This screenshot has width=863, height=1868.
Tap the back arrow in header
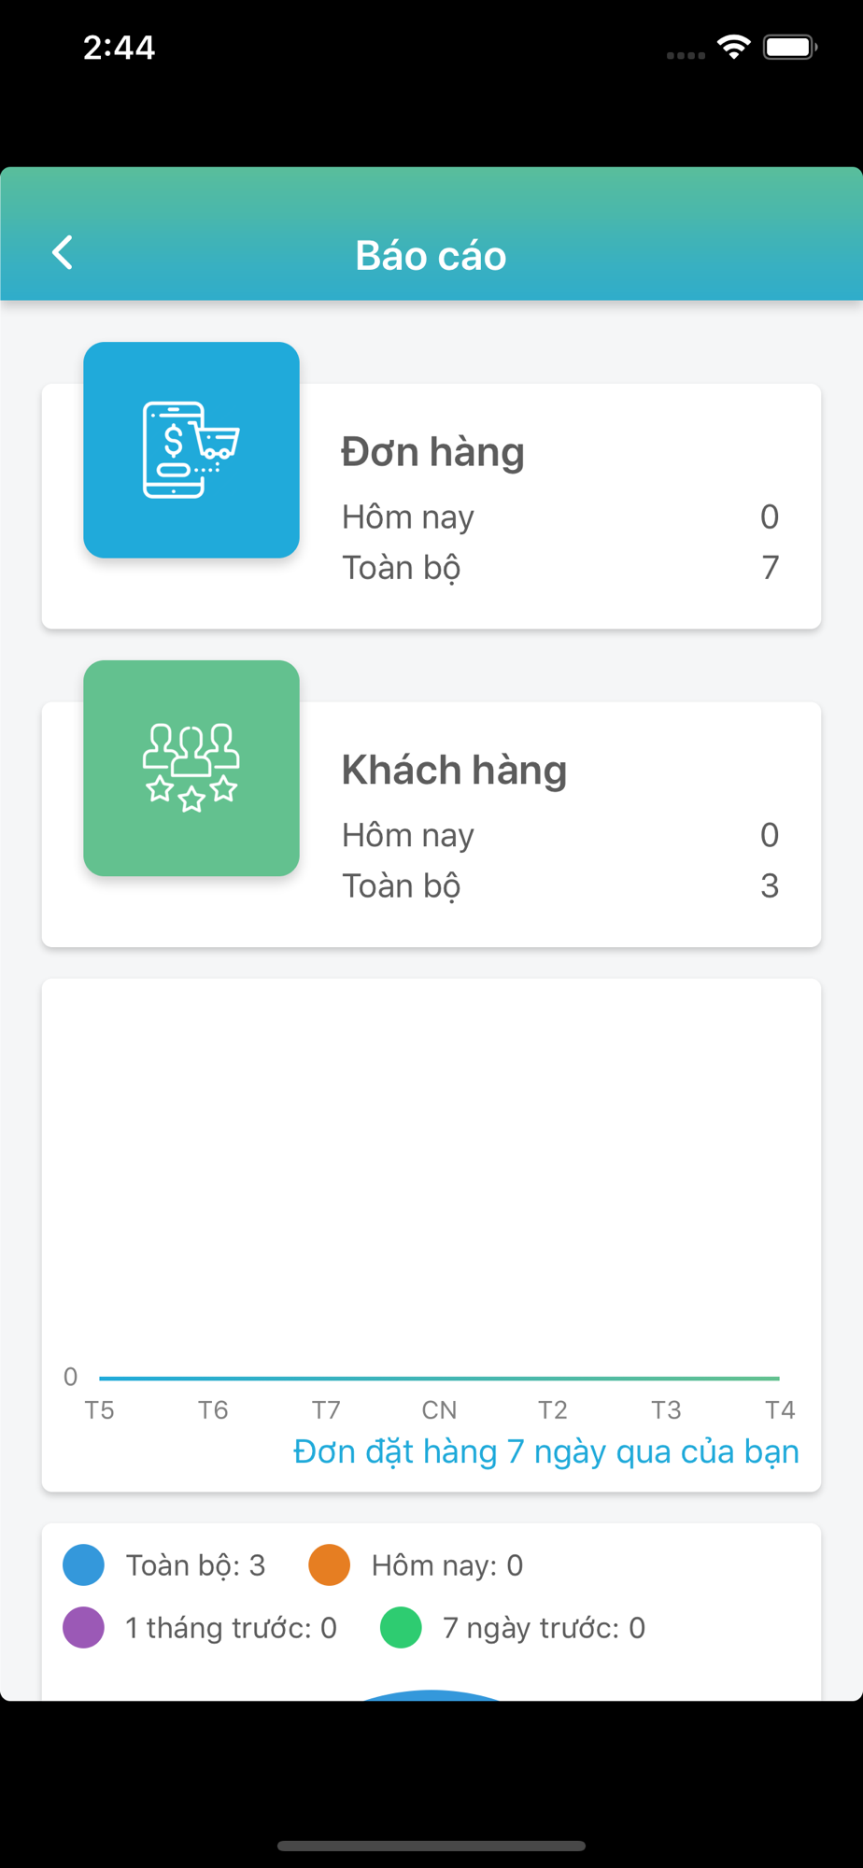(x=63, y=252)
